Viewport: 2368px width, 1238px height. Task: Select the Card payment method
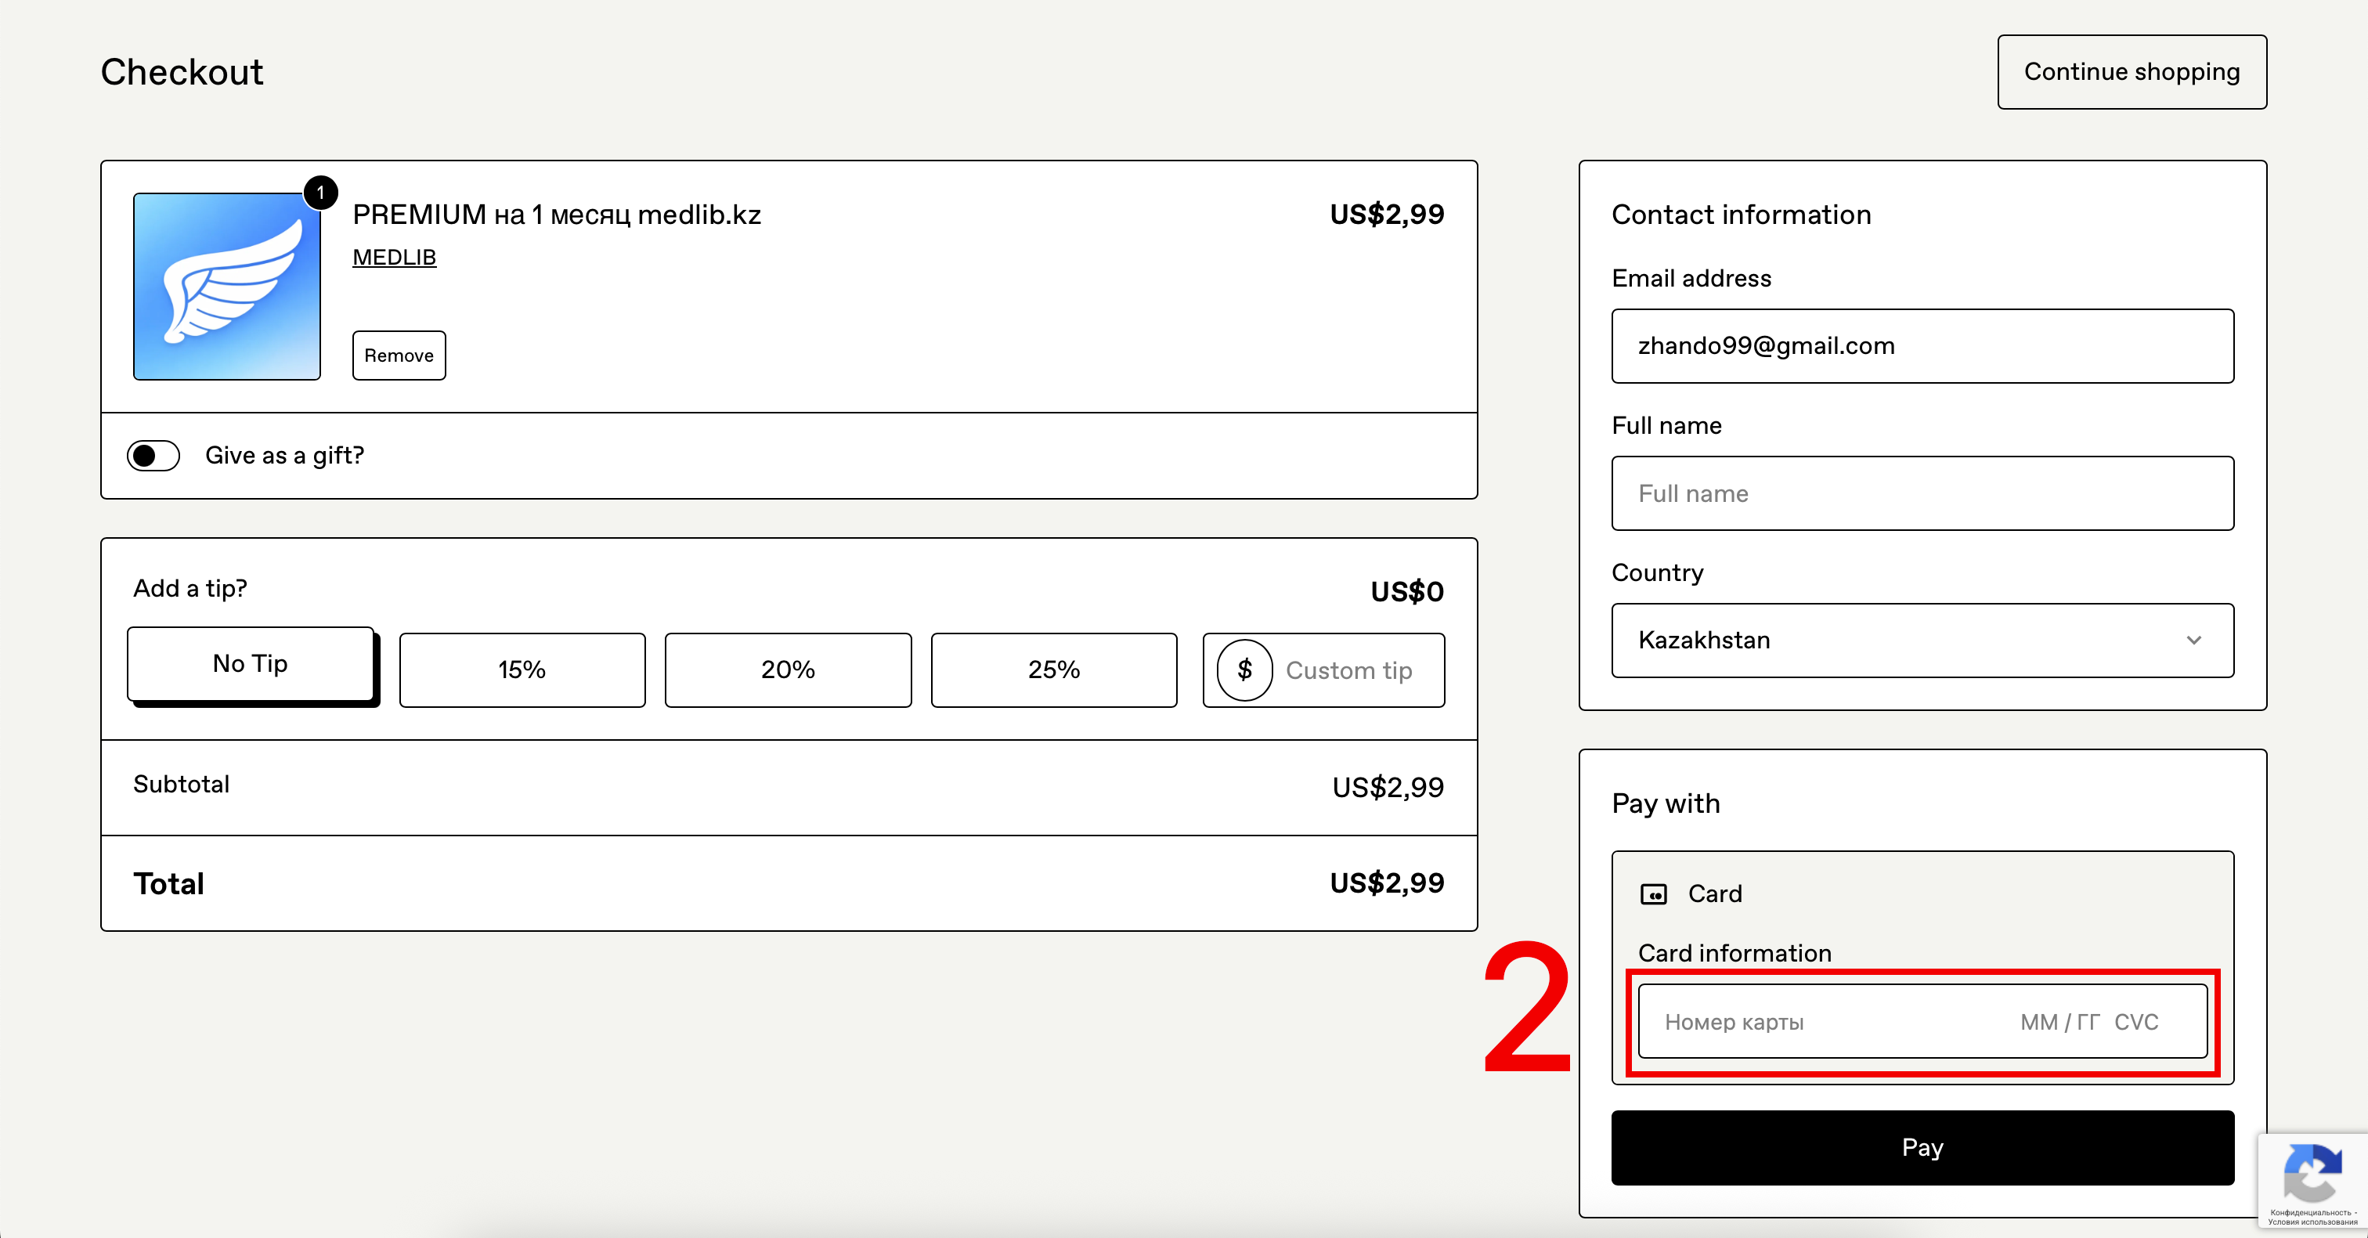click(1691, 894)
